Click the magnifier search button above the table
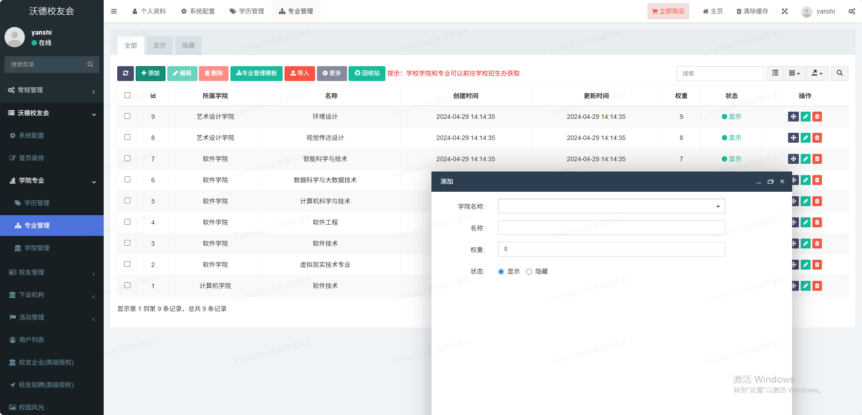Screen dimensions: 862x415 coord(839,73)
